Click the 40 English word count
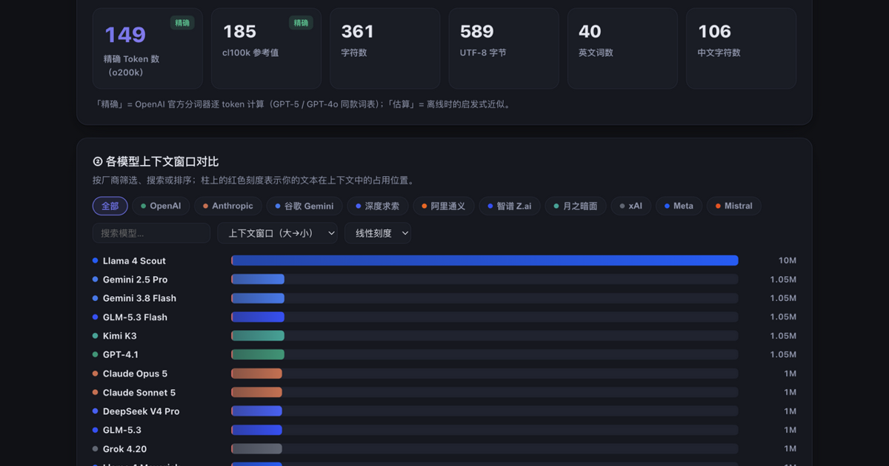The width and height of the screenshot is (889, 466). tap(590, 32)
